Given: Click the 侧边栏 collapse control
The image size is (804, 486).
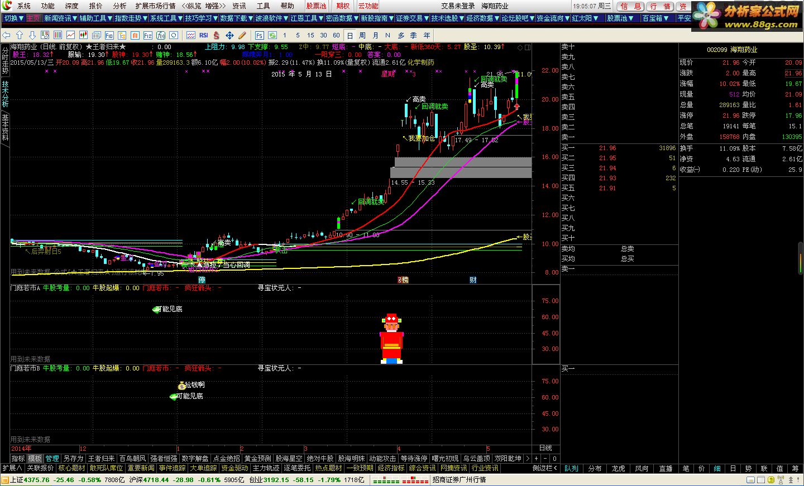Looking at the screenshot, I should [545, 468].
